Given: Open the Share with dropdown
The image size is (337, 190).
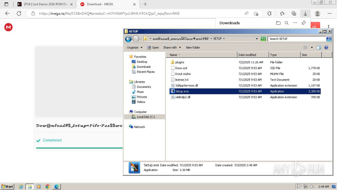Looking at the screenshot, I should [x=172, y=47].
